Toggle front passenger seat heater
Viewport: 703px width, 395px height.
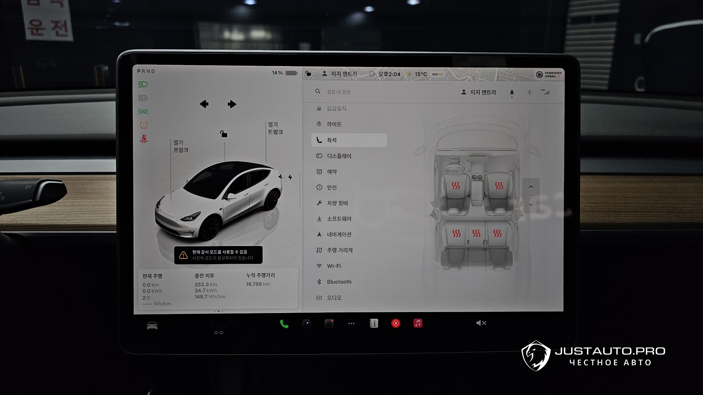click(x=499, y=186)
